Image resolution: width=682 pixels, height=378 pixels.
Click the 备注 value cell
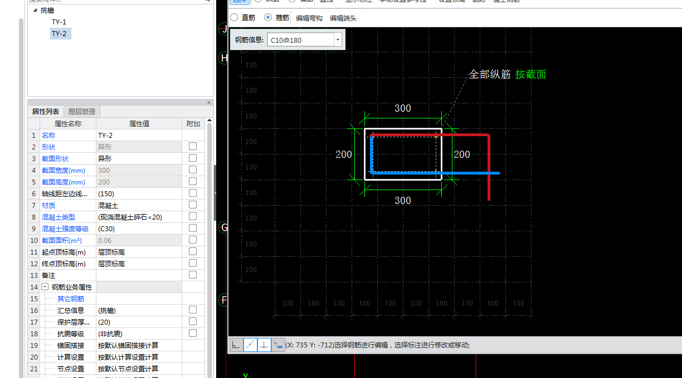tap(139, 275)
